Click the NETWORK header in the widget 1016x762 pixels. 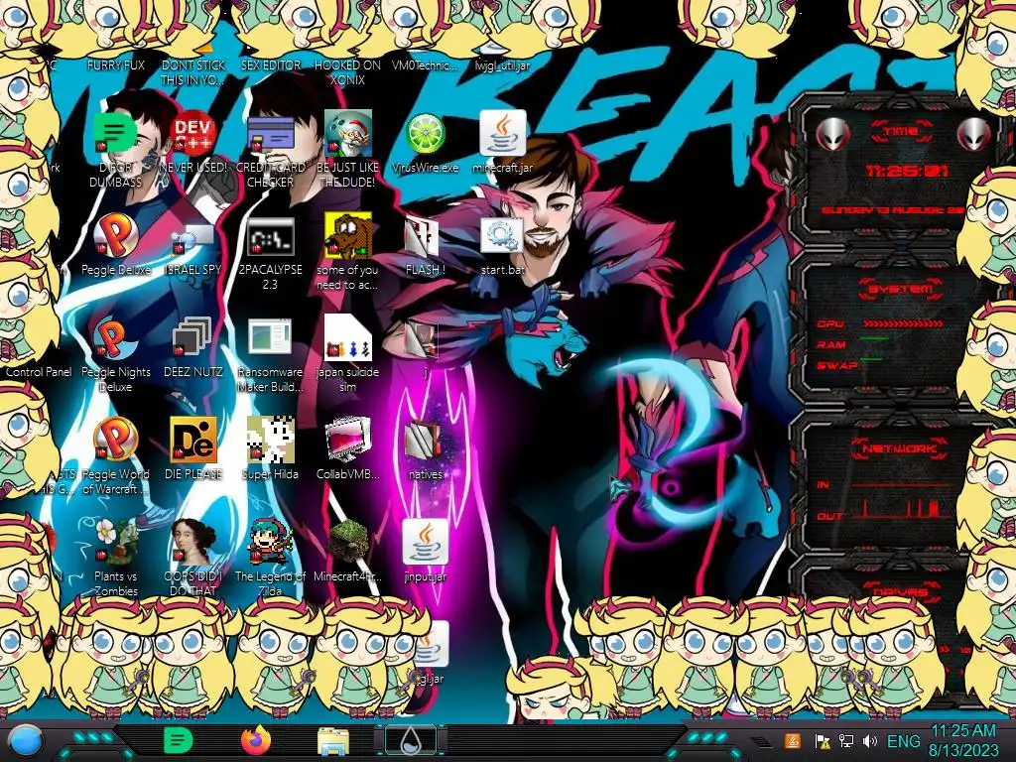901,448
